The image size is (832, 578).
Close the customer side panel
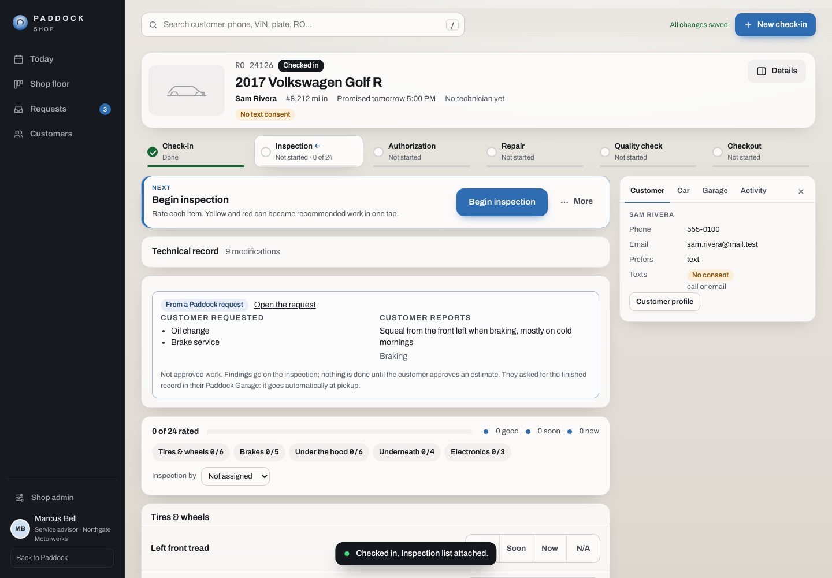(x=801, y=192)
